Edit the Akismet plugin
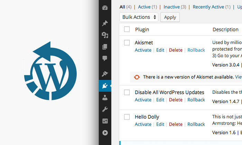Image resolution: width=242 pixels, height=145 pixels. pos(160,50)
